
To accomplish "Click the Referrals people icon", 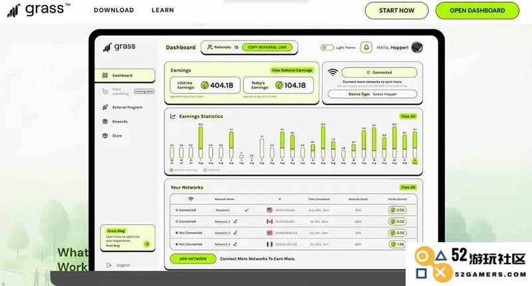I will pyautogui.click(x=209, y=47).
